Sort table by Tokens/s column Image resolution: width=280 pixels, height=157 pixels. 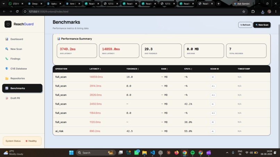pos(132,69)
